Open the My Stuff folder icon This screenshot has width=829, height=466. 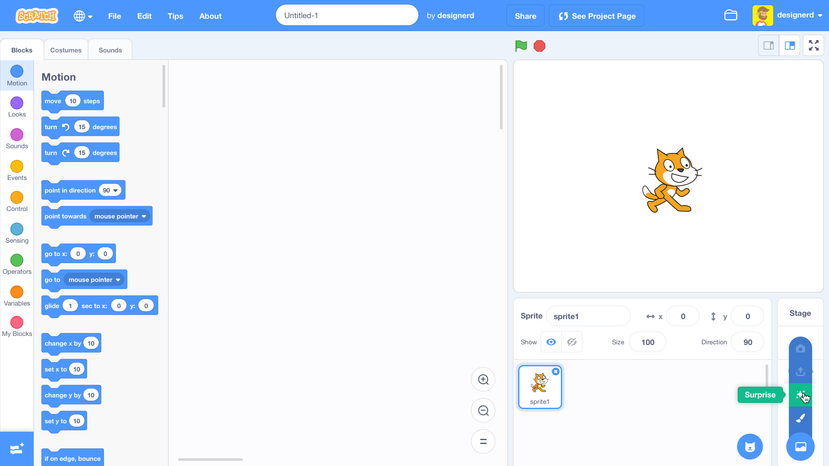point(731,15)
